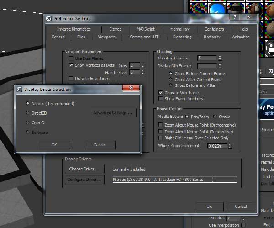The width and height of the screenshot is (274, 228).
Task: Open the Gizmos tab
Action: pyautogui.click(x=115, y=29)
